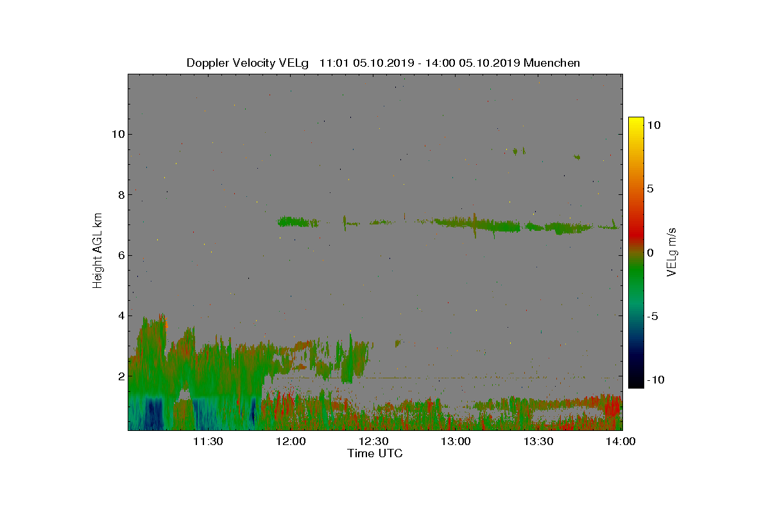Click the height tick label 4

pyautogui.click(x=120, y=315)
